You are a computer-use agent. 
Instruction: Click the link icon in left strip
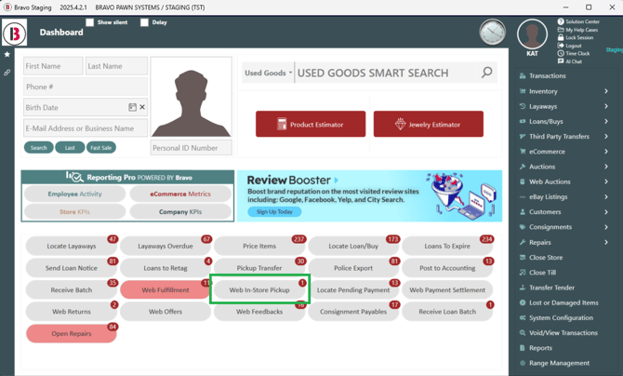7,73
